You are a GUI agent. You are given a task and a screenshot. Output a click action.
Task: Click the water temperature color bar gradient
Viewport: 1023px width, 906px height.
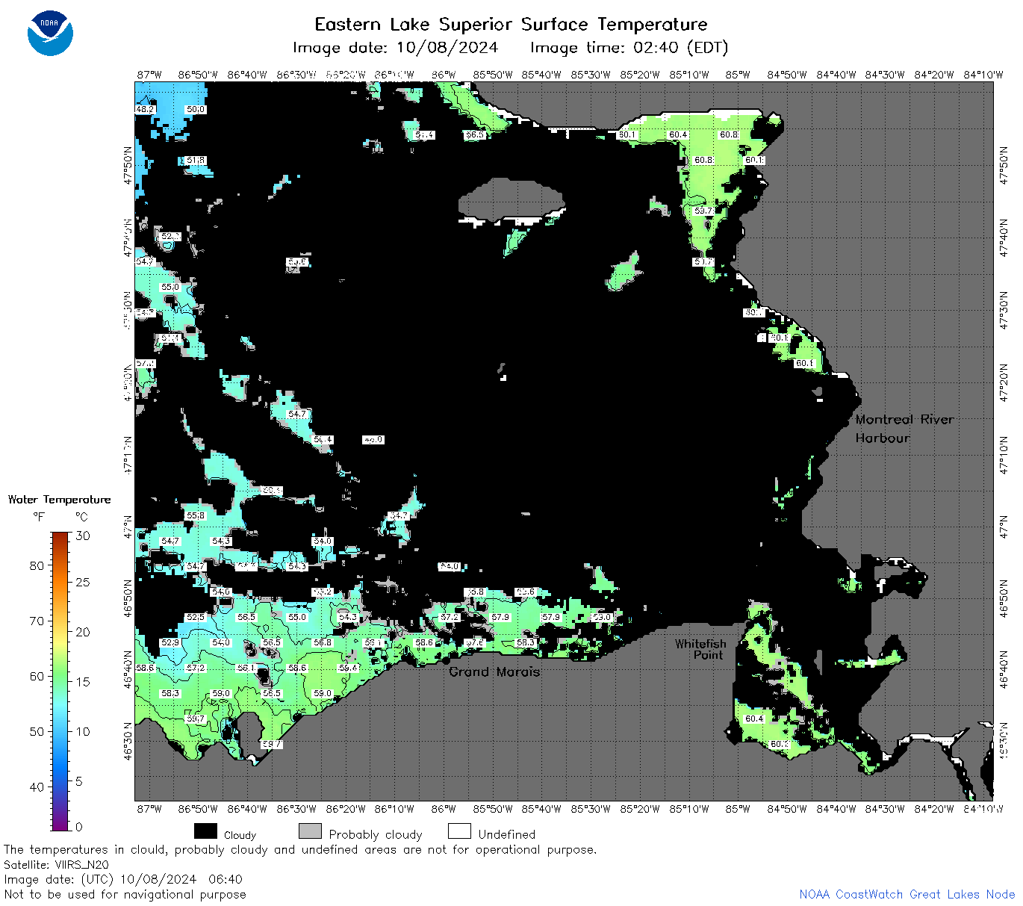[x=60, y=681]
